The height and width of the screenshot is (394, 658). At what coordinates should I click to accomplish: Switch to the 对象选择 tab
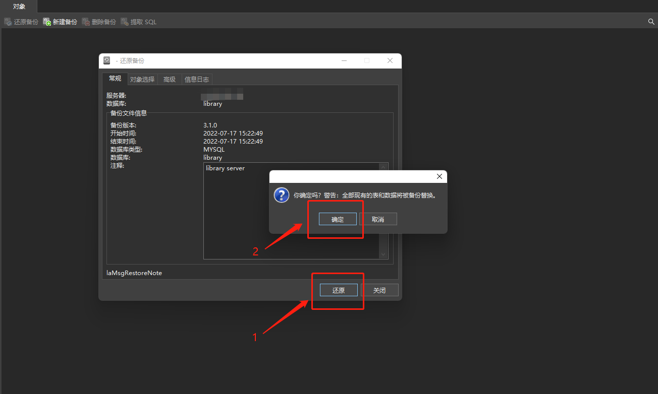[142, 79]
